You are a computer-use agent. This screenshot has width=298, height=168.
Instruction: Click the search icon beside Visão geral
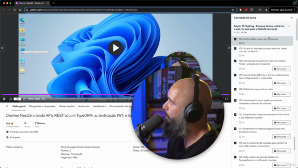point(7,106)
